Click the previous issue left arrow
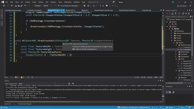The width and height of the screenshot is (194, 109). click(28, 77)
